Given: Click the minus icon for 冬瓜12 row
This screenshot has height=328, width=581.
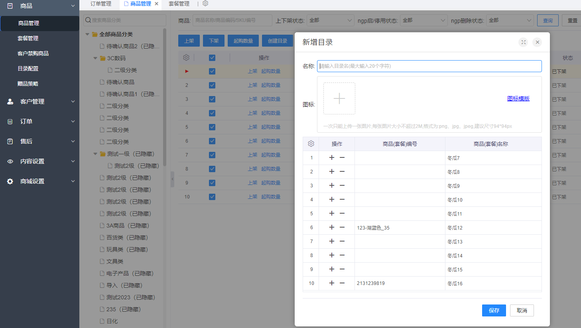Looking at the screenshot, I should pyautogui.click(x=342, y=227).
